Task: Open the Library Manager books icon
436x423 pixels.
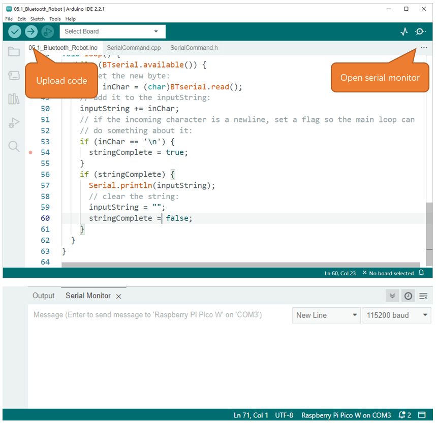Action: click(14, 99)
